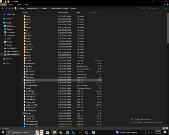Open Pictures in the sidebar
The image size is (169, 135).
point(10,42)
